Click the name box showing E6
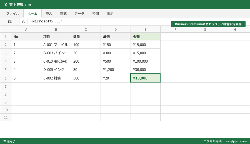250x144 pixels. [x=10, y=22]
